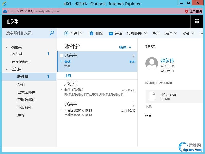205x154 pixels.
Task: Click the address bar URL
Action: coord(34,11)
